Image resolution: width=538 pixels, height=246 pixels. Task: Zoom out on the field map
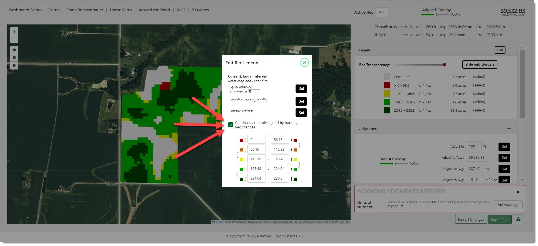[14, 39]
